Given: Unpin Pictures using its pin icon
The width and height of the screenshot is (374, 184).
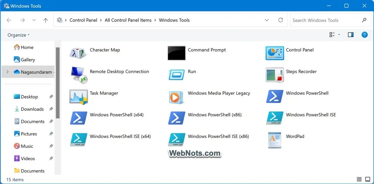Looking at the screenshot, I should [x=51, y=134].
